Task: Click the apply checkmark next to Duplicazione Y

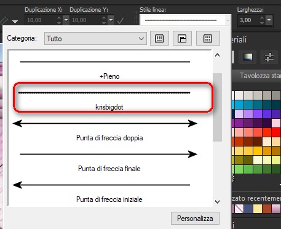Action: 121,20
